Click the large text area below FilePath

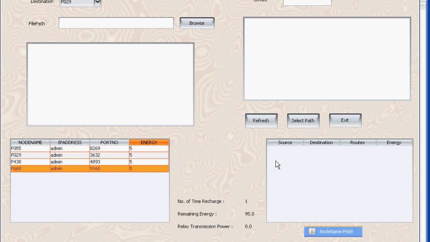[110, 84]
